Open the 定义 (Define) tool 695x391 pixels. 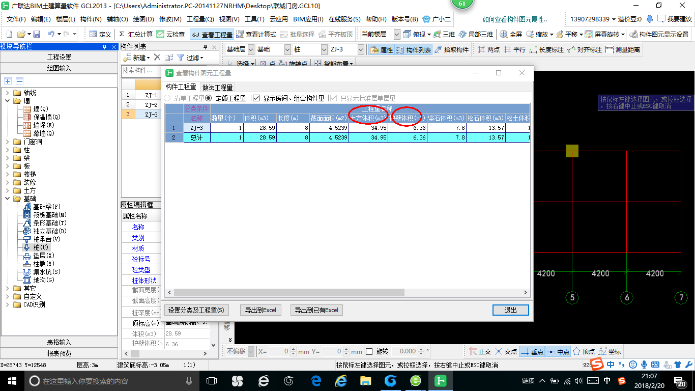(x=100, y=34)
